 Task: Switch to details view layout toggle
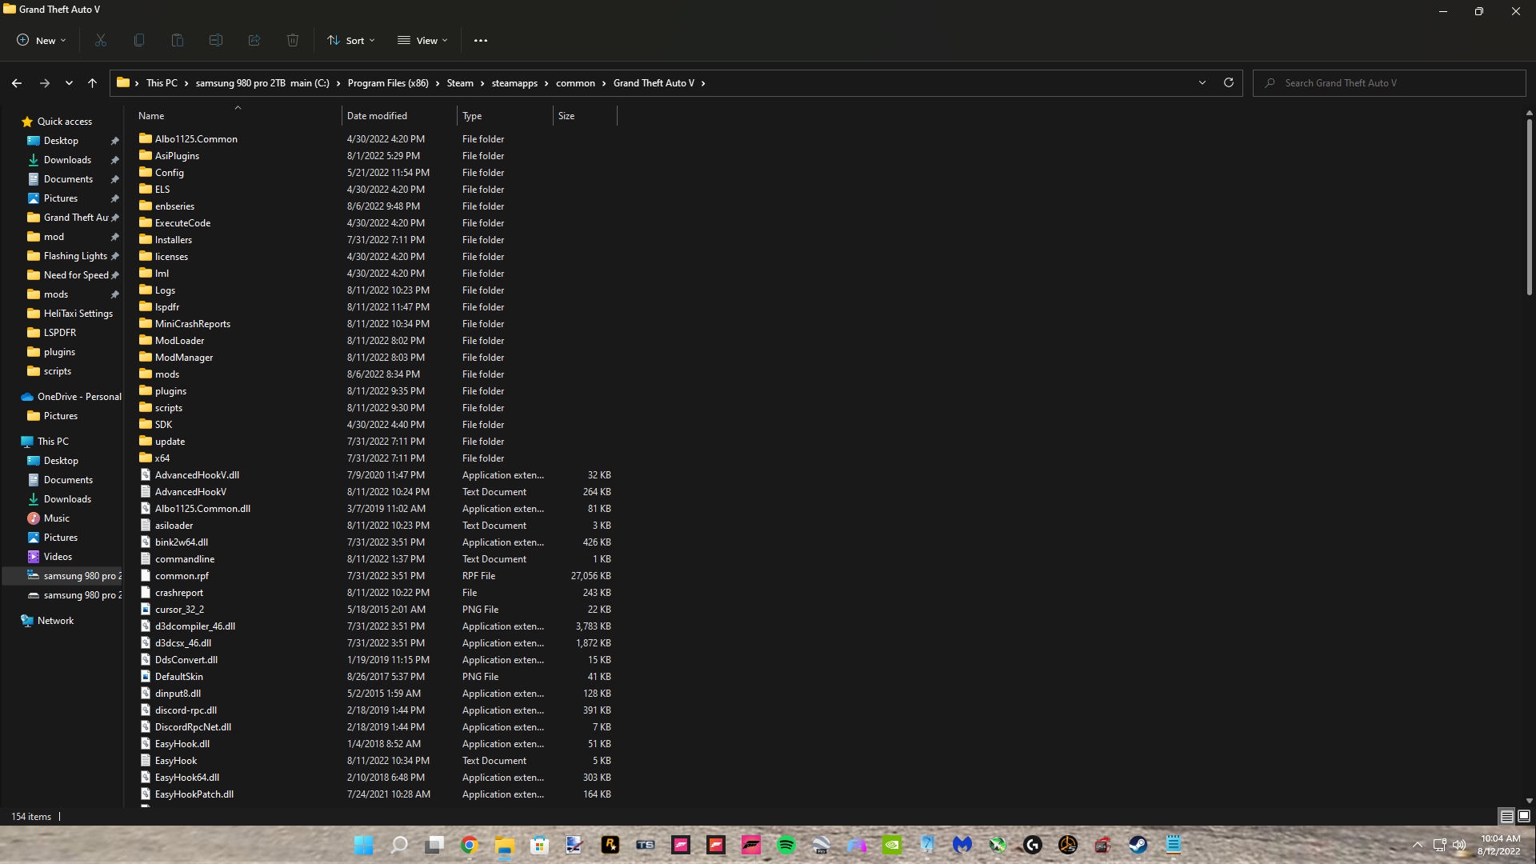(1506, 816)
